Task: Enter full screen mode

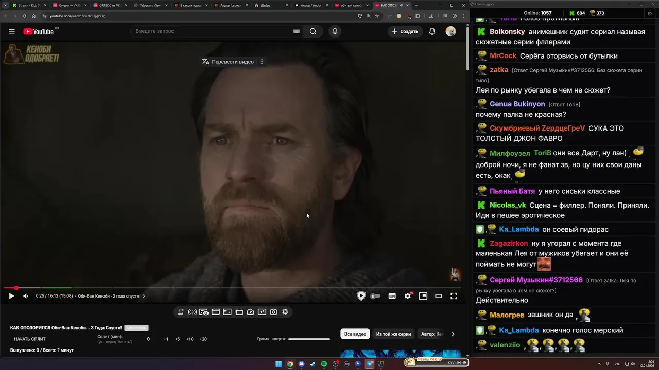Action: pyautogui.click(x=454, y=296)
